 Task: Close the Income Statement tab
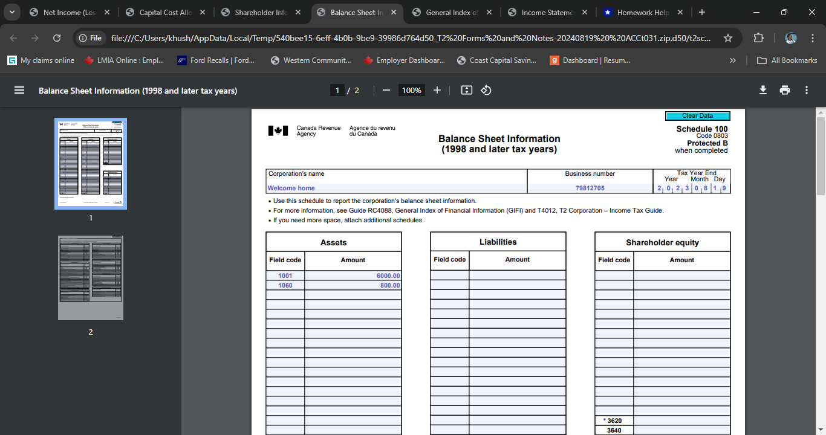[x=585, y=12]
